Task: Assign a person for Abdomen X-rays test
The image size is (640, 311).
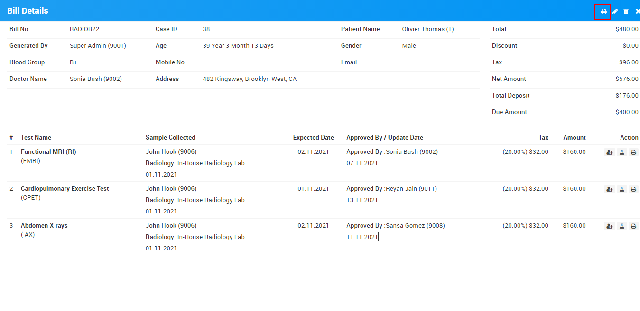Action: coord(609,226)
